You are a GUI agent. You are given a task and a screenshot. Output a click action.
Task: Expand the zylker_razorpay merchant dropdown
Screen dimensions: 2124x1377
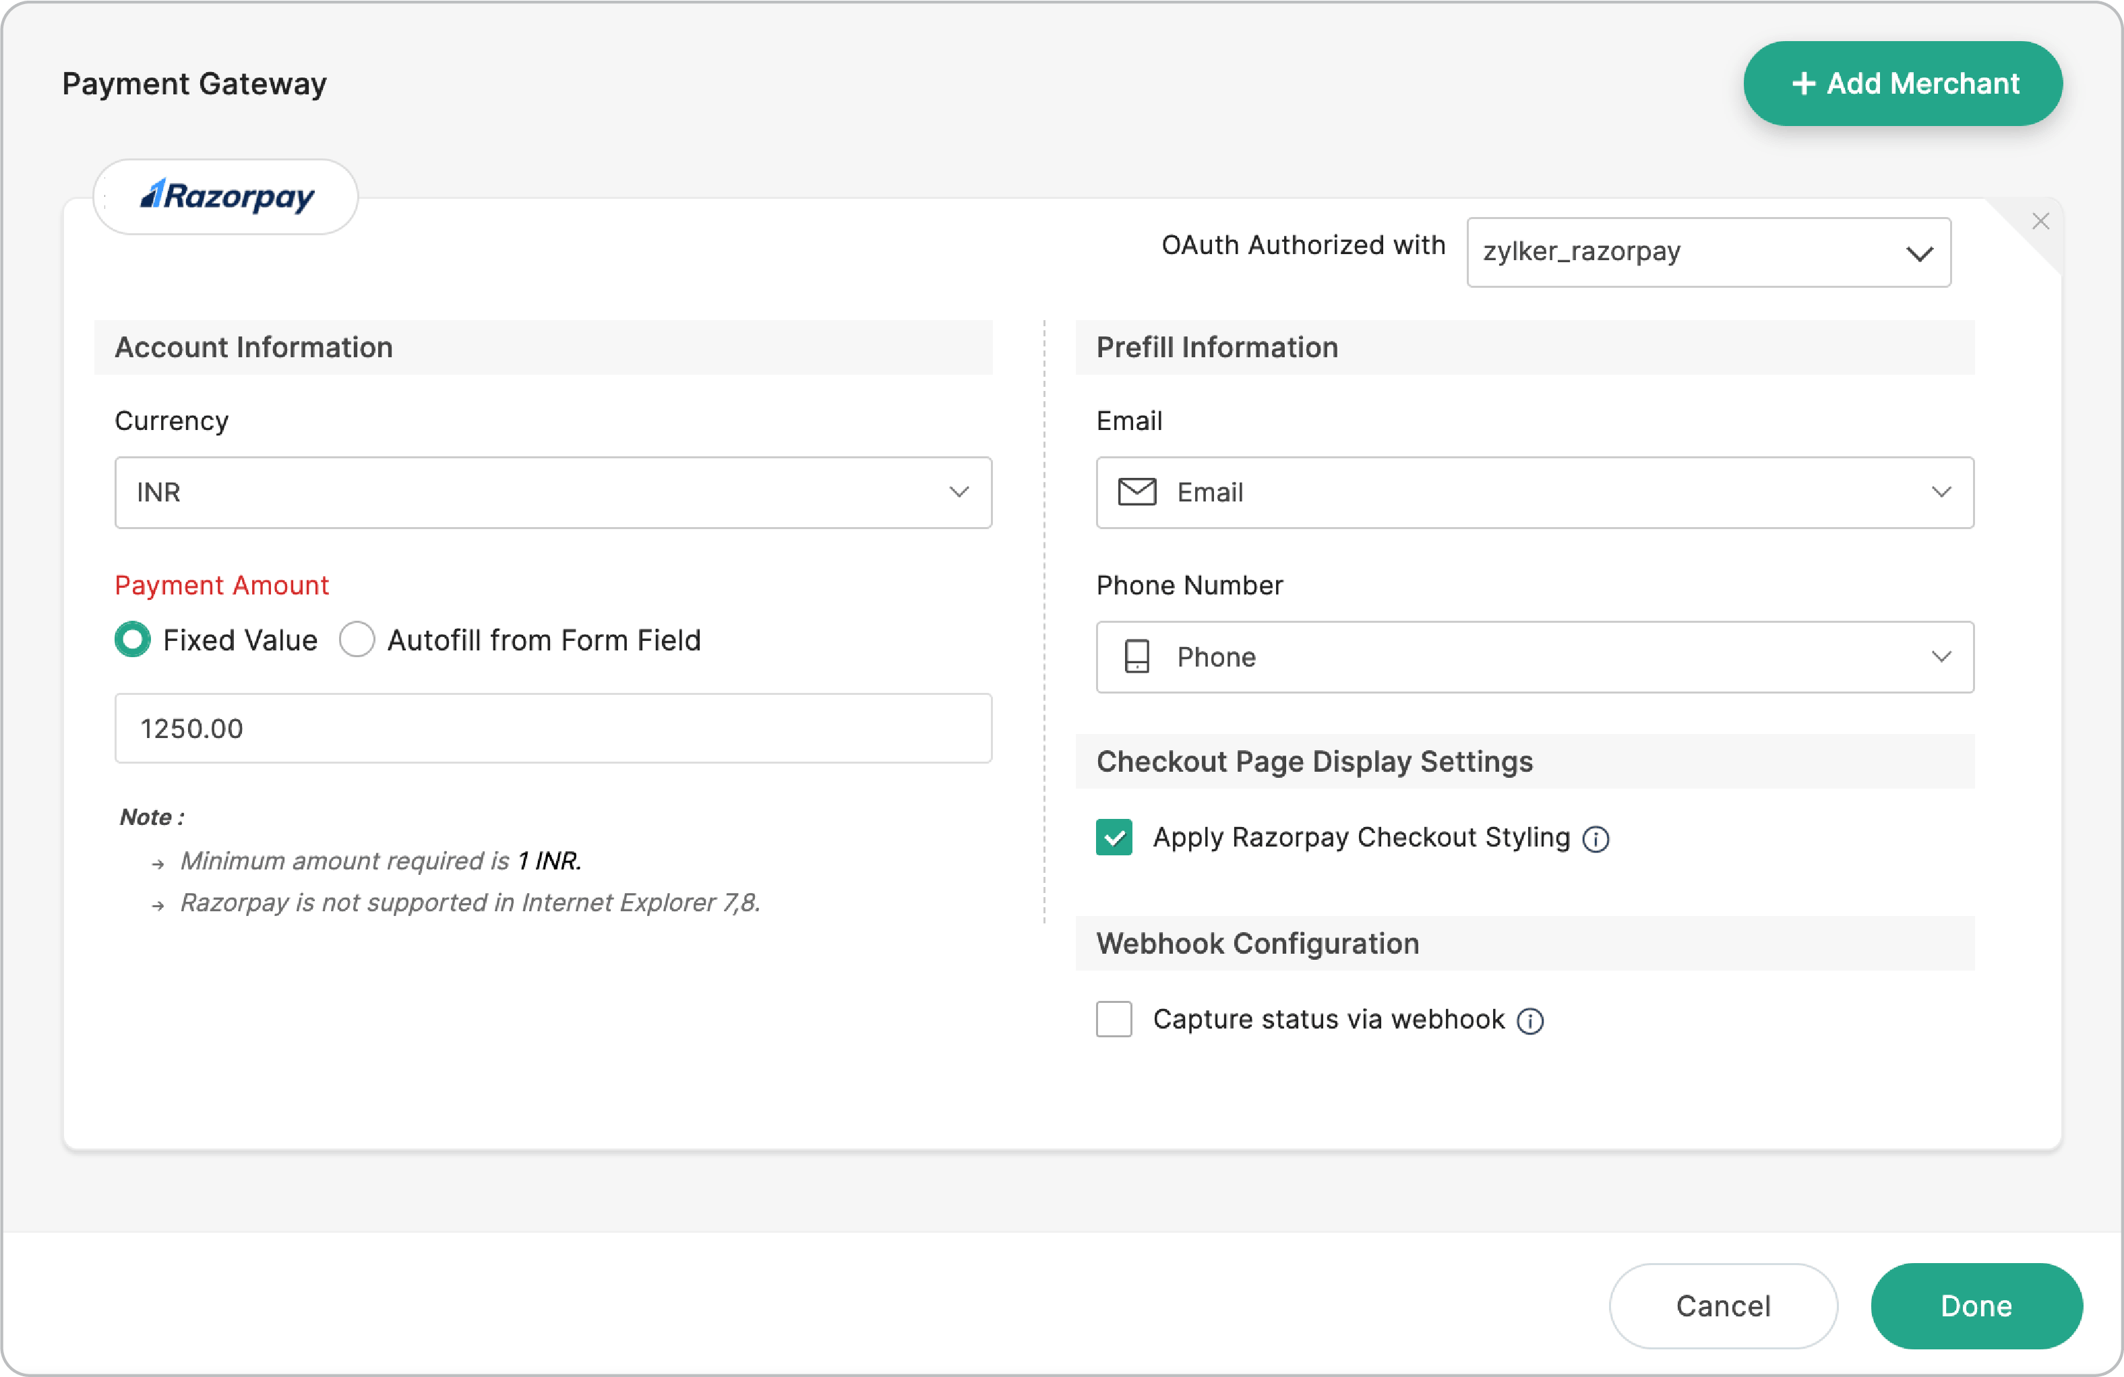[x=1920, y=253]
